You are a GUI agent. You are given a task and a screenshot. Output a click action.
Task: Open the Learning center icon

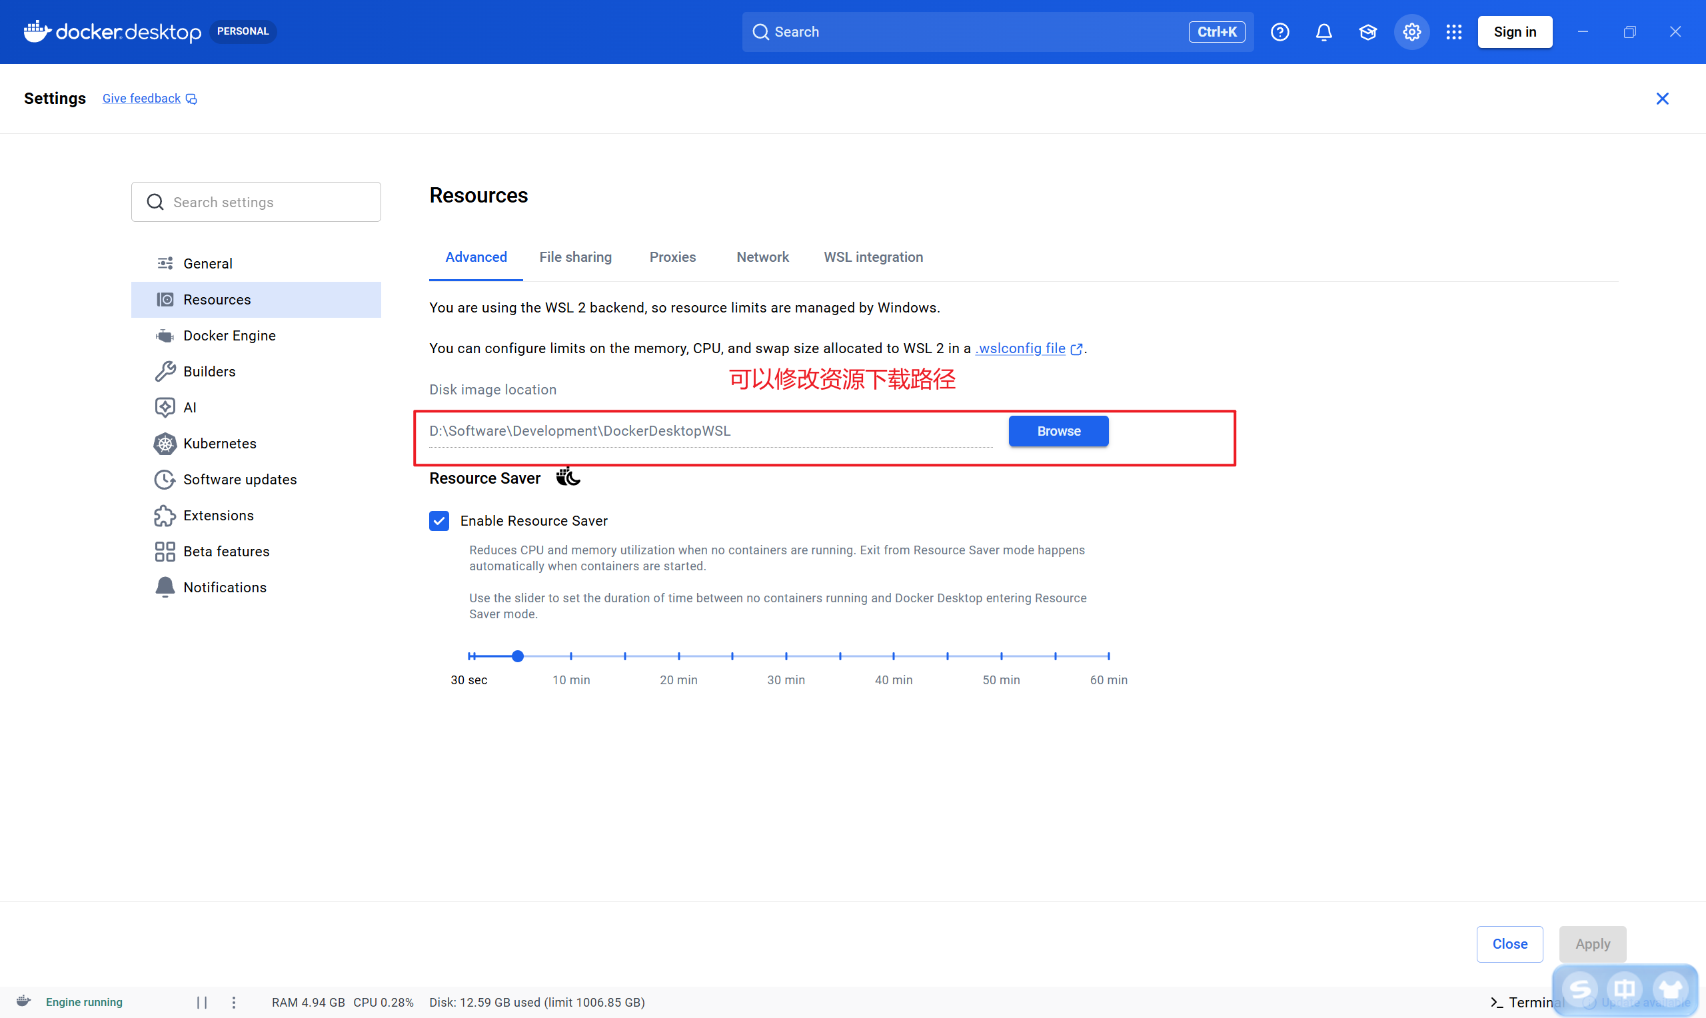(1368, 31)
